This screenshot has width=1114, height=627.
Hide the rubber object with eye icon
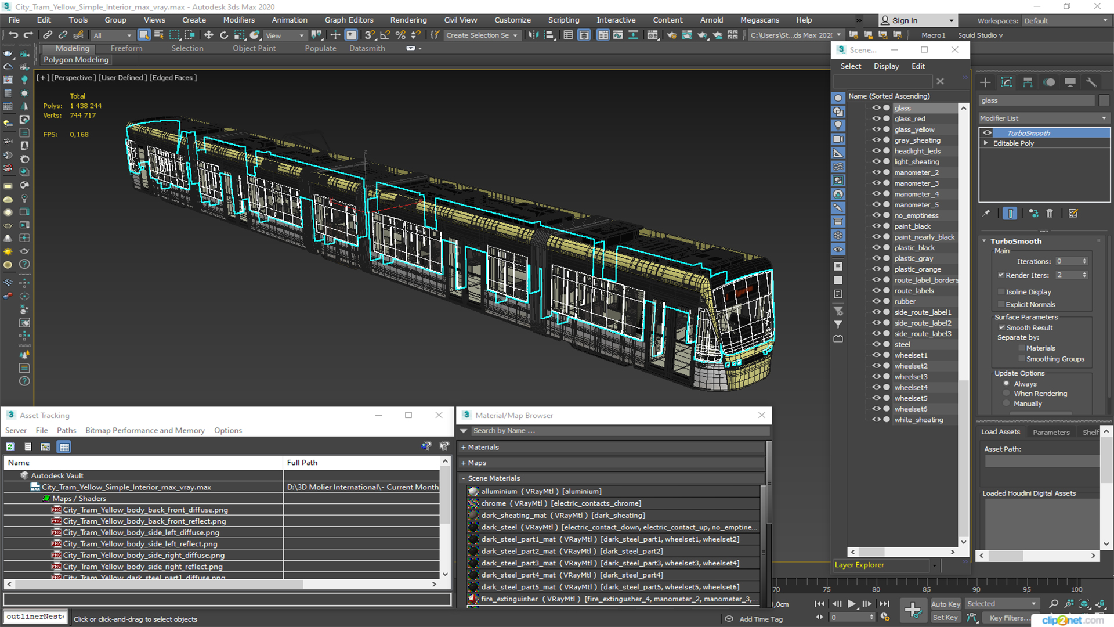click(876, 301)
